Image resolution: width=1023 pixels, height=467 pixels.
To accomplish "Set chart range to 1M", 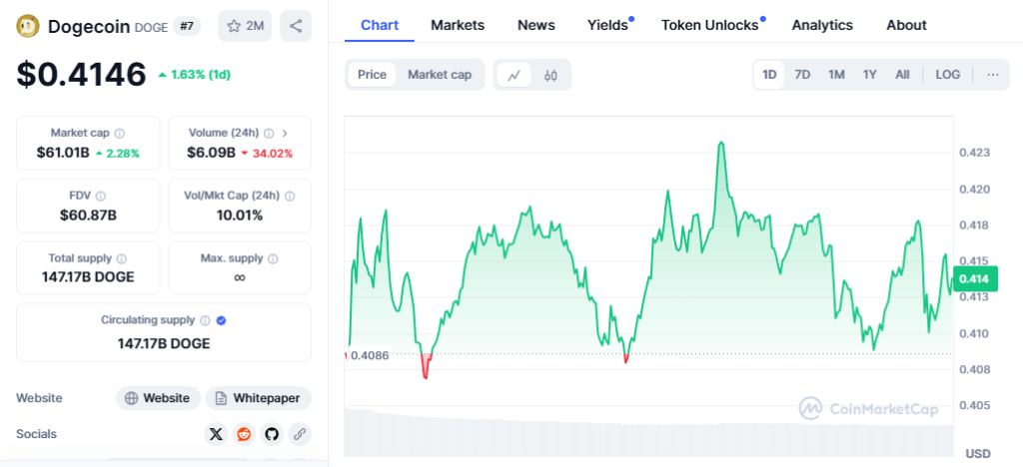I will click(x=836, y=75).
